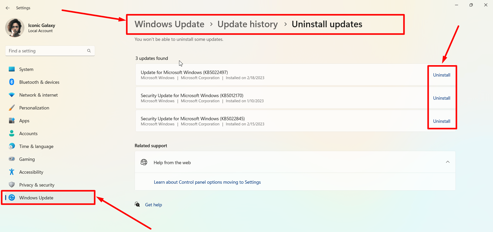
Task: Go back using the back arrow
Action: (7, 8)
